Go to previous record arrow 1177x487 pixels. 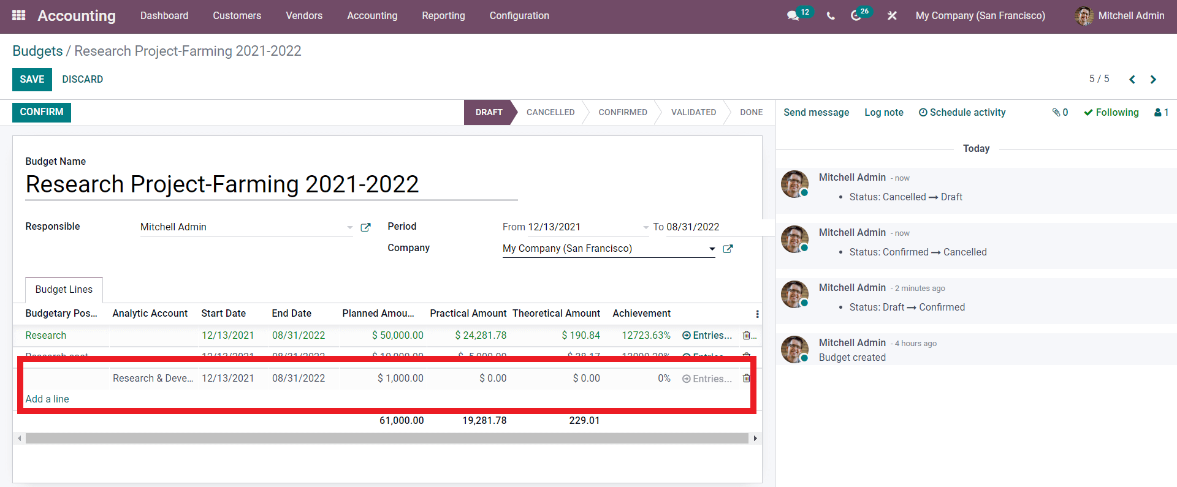click(1132, 80)
